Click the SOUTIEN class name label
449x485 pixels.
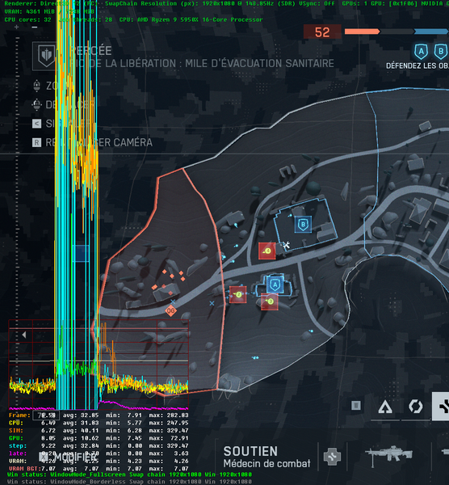pos(250,451)
